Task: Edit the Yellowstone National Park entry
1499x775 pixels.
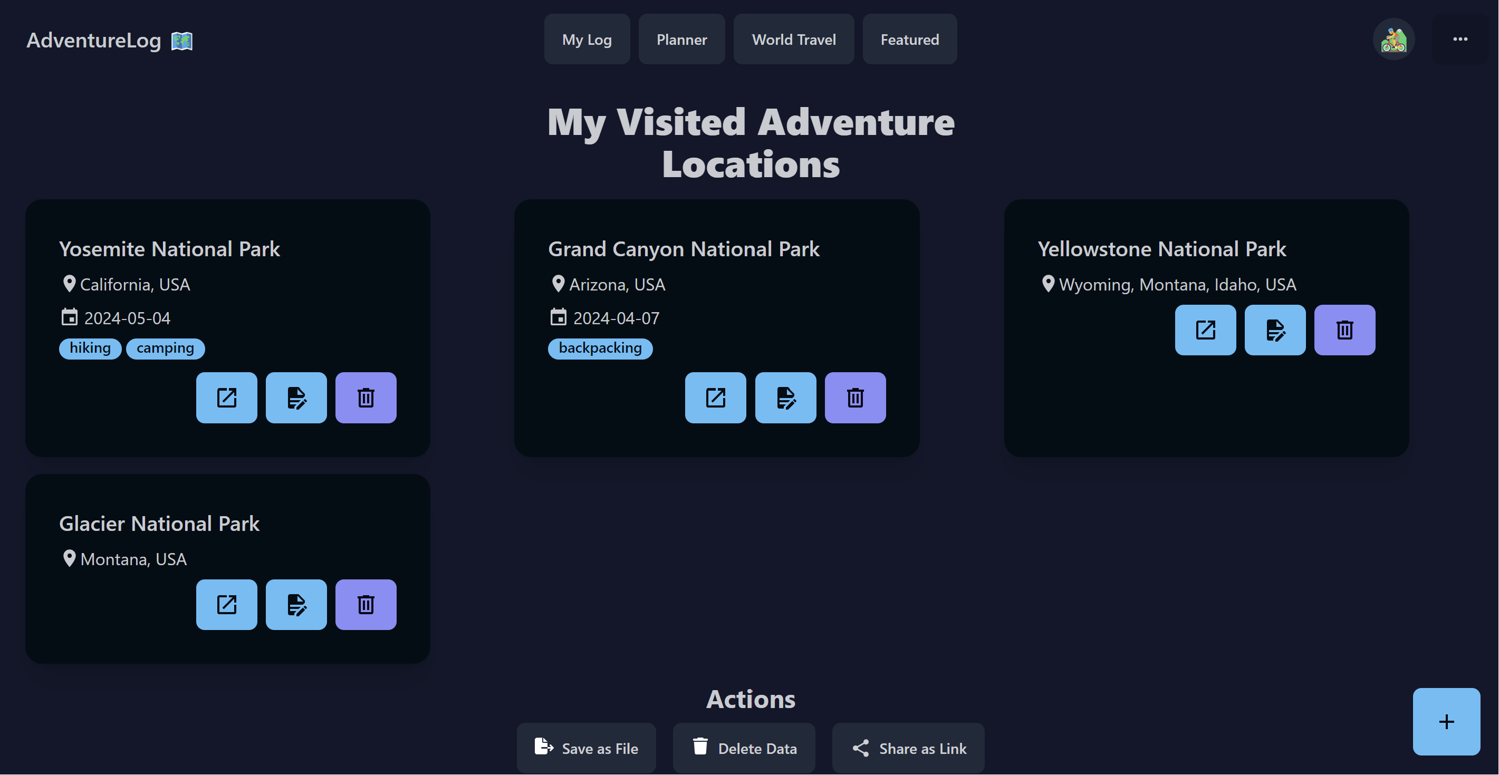Action: (x=1275, y=330)
